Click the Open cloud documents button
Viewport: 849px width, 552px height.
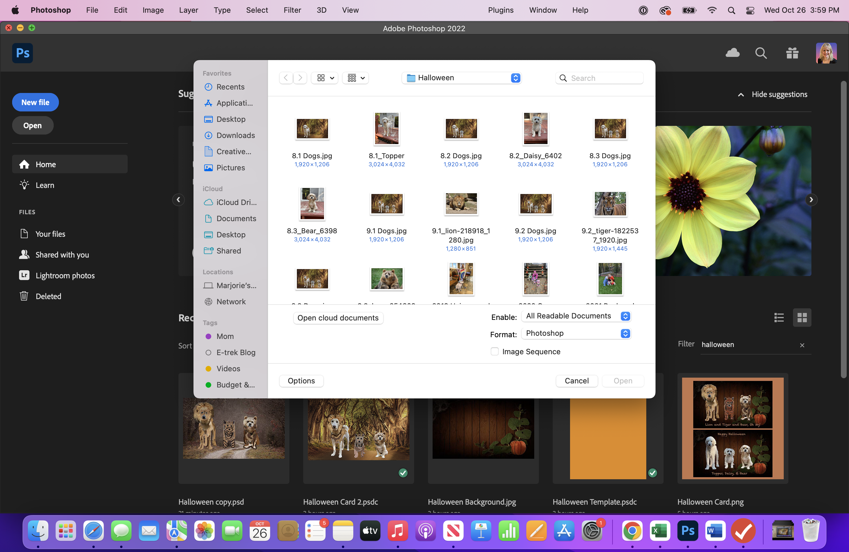[338, 318]
